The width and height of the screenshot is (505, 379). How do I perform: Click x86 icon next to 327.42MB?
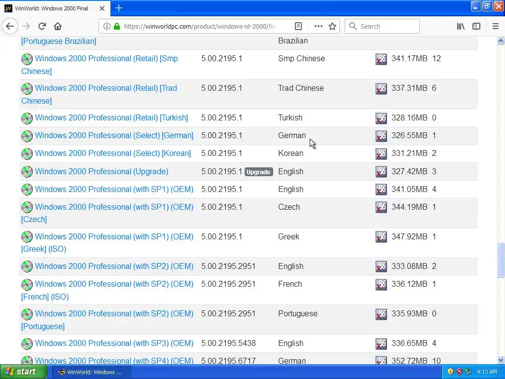click(381, 172)
